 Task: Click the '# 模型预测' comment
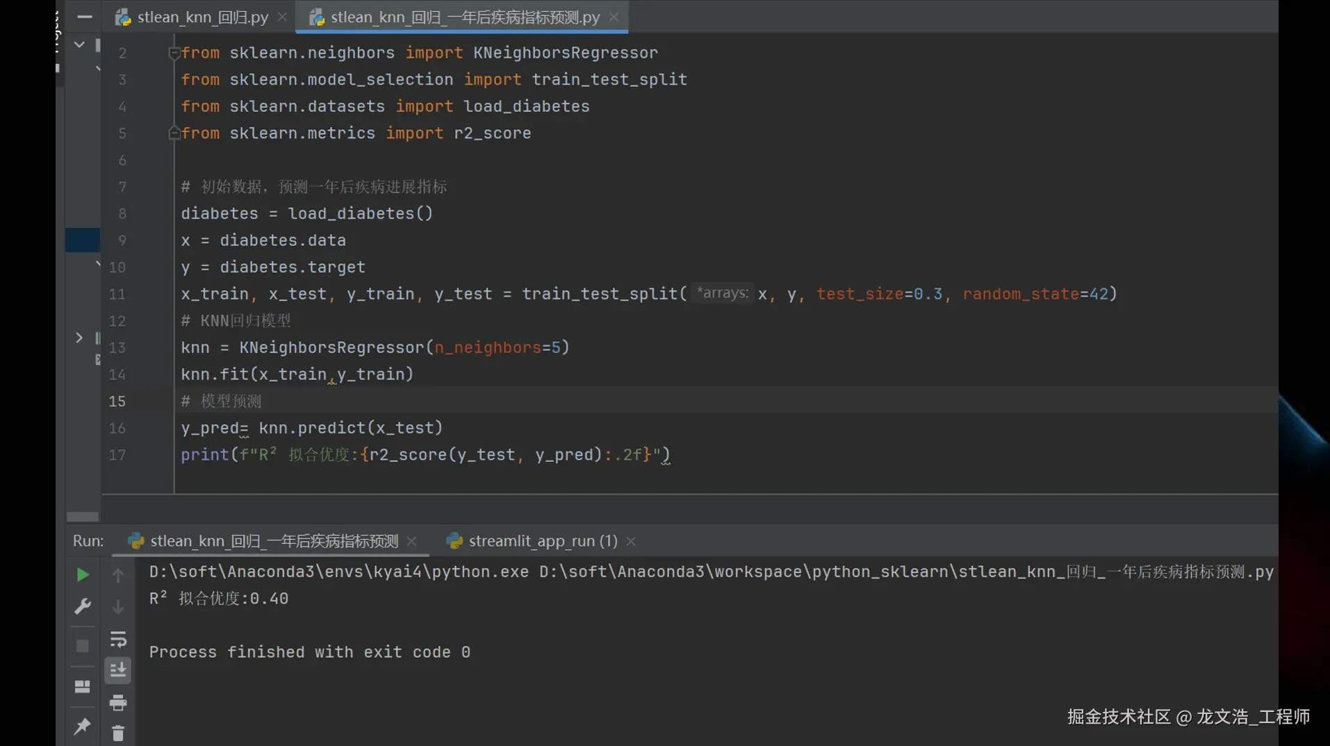click(222, 401)
